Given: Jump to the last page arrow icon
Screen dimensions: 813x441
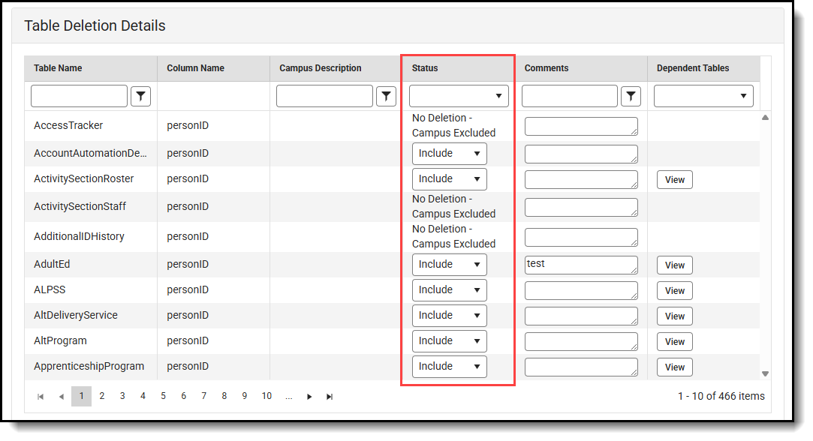Looking at the screenshot, I should tap(329, 396).
